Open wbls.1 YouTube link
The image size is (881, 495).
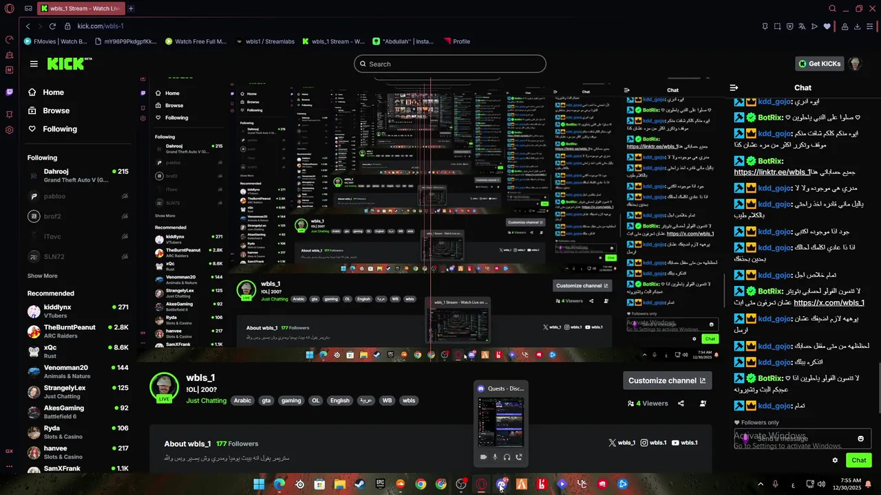(x=685, y=443)
